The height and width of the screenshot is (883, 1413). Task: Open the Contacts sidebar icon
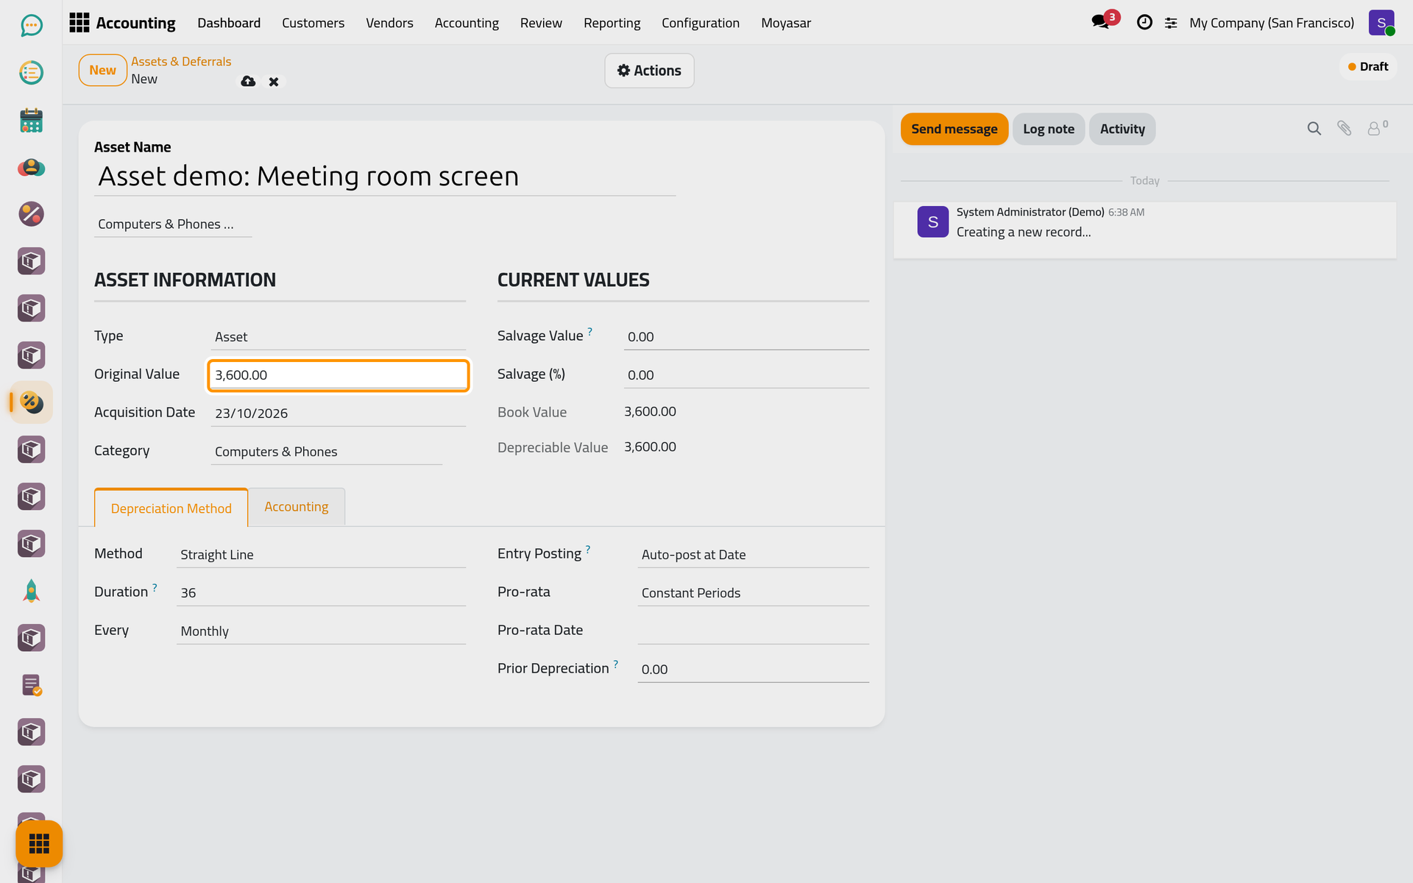31,167
